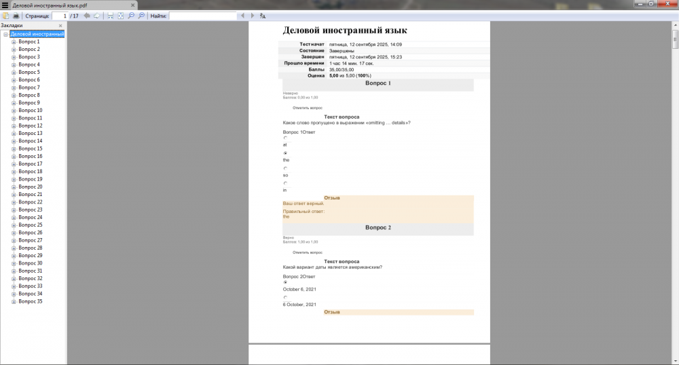Toggle Match Case search option
This screenshot has width=679, height=365.
(263, 16)
